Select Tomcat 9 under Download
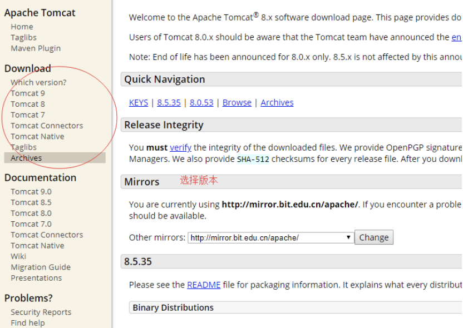Image resolution: width=463 pixels, height=328 pixels. [28, 93]
